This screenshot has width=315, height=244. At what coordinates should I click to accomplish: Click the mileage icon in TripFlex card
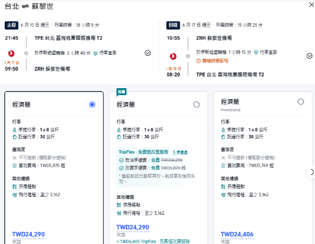tap(119, 213)
